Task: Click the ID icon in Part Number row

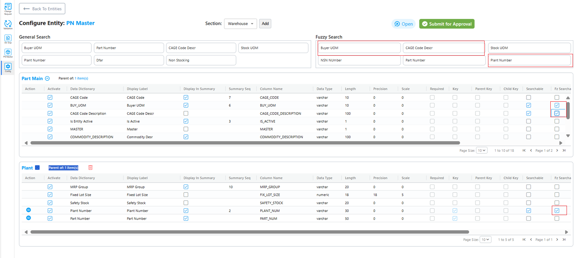Action: click(x=28, y=218)
